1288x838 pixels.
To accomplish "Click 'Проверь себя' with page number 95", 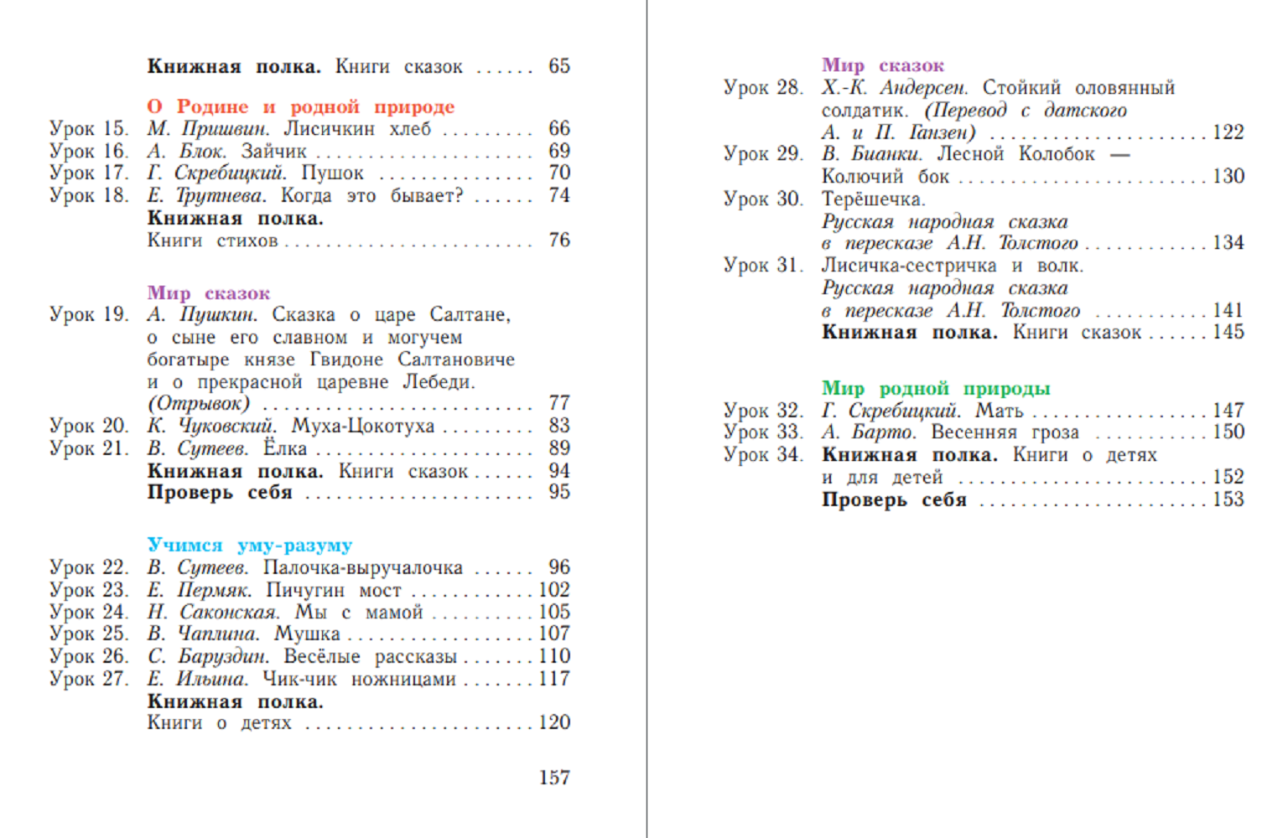I will [x=359, y=493].
